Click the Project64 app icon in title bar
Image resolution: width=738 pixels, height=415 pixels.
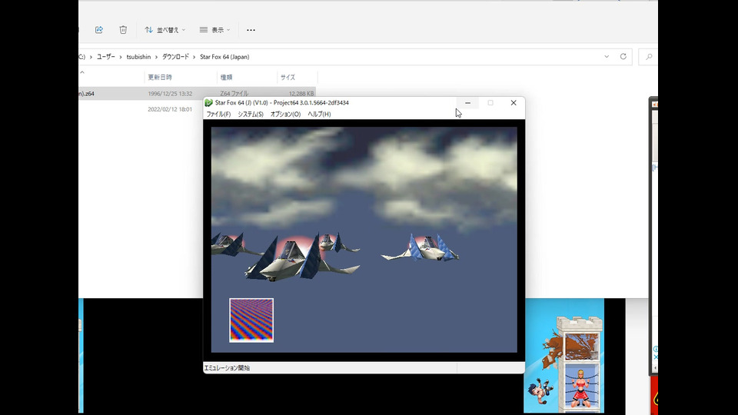pyautogui.click(x=208, y=102)
